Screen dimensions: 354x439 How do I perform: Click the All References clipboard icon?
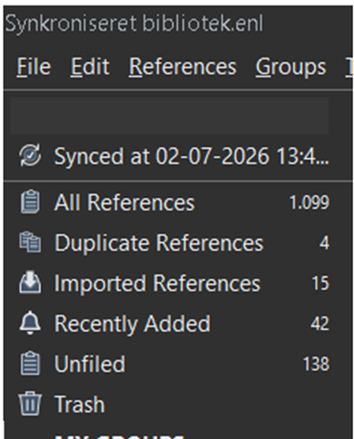[x=30, y=203]
